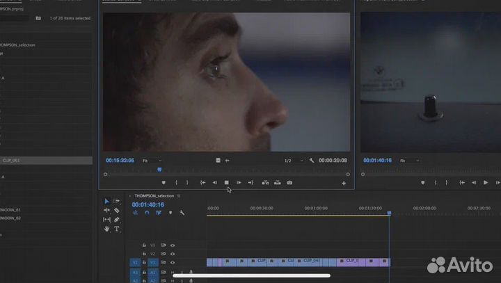Switch to the THOMPSON_selection sequence tab
Image resolution: width=501 pixels, height=283 pixels.
tap(154, 196)
